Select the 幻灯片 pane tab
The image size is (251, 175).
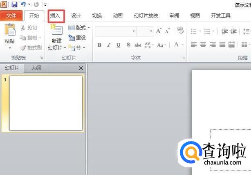tap(12, 68)
